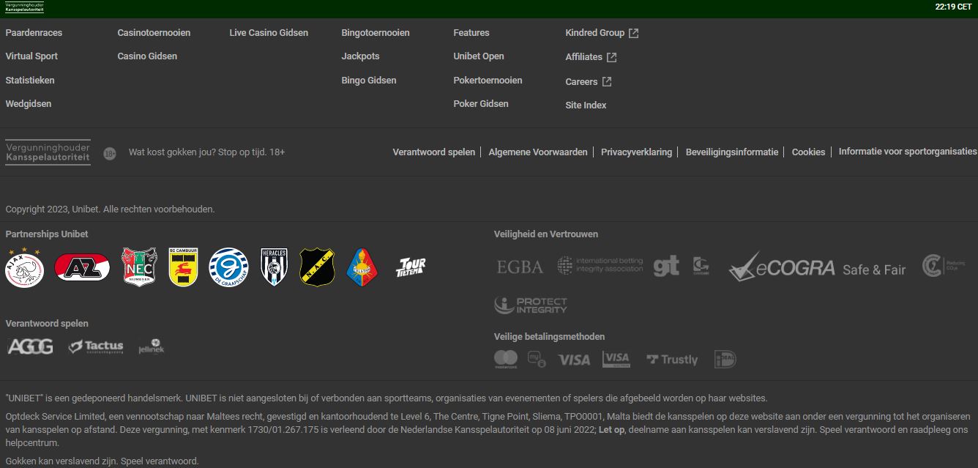Screen dimensions: 978x468
Task: Open Bingotoernooien link
Action: point(376,33)
